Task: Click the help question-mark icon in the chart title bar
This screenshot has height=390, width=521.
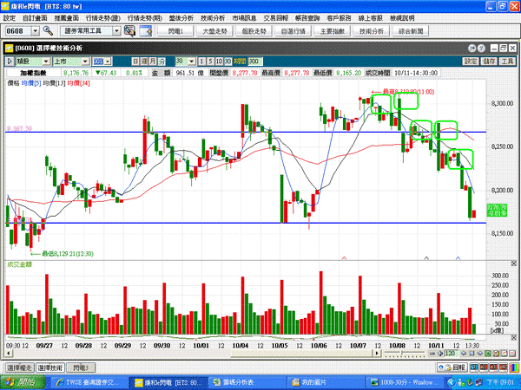Action: click(481, 49)
